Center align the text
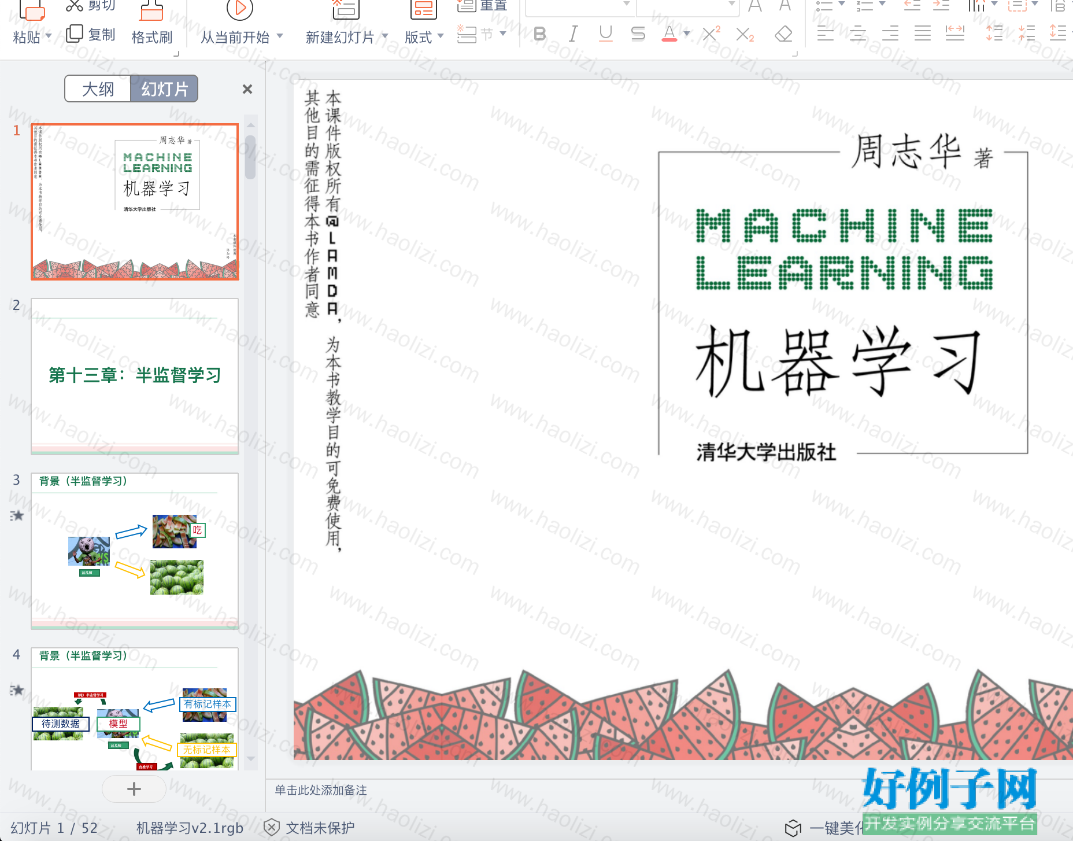Screen dimensions: 1073x841 coord(858,34)
